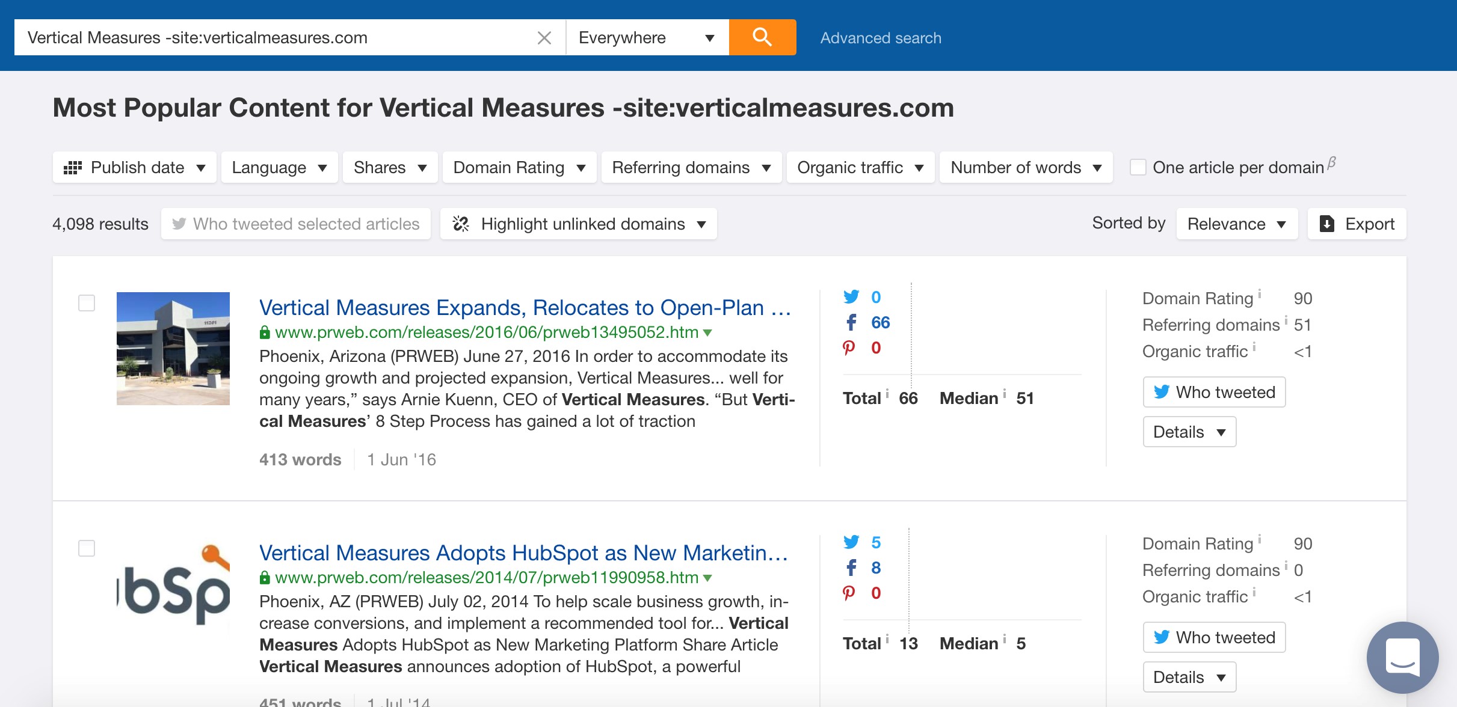The height and width of the screenshot is (707, 1457).
Task: Open Advanced search link
Action: [881, 38]
